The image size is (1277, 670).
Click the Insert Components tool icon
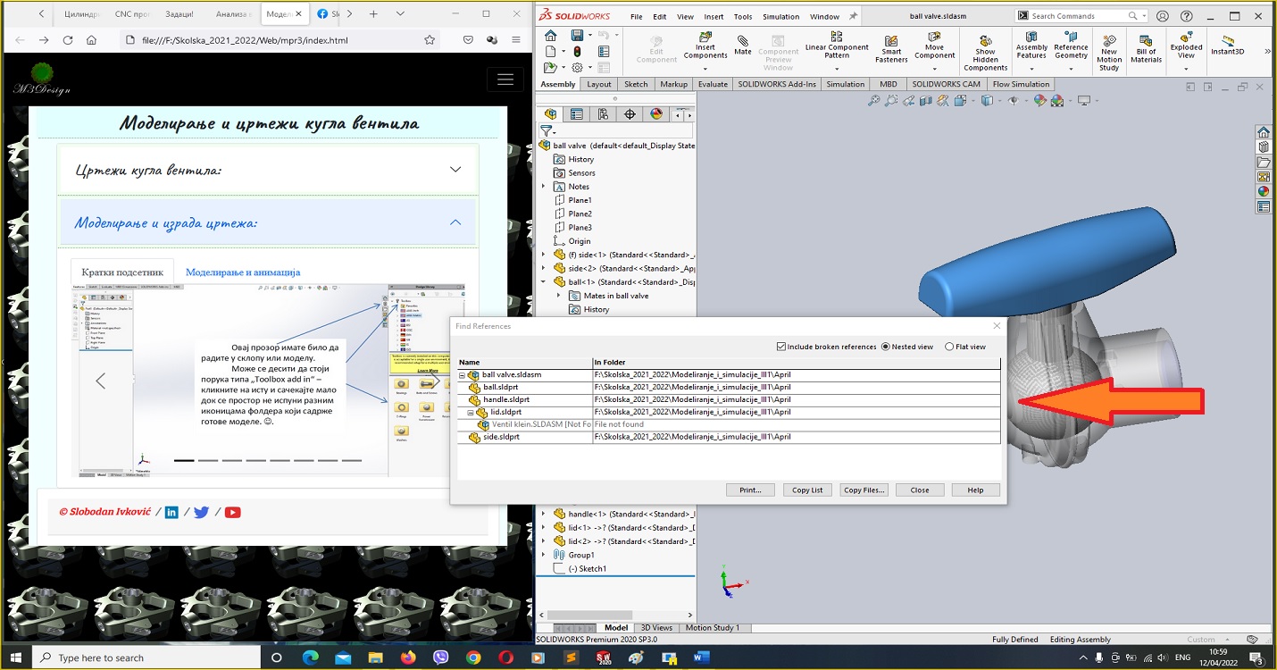coord(705,47)
